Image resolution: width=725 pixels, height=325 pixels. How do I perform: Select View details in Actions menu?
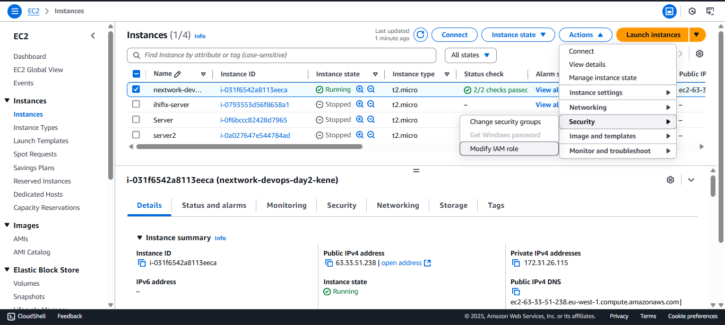[617, 65]
